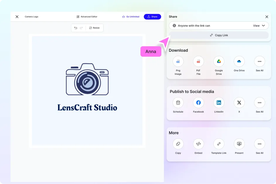Click the Template Link icon
276x184 pixels.
(x=219, y=144)
